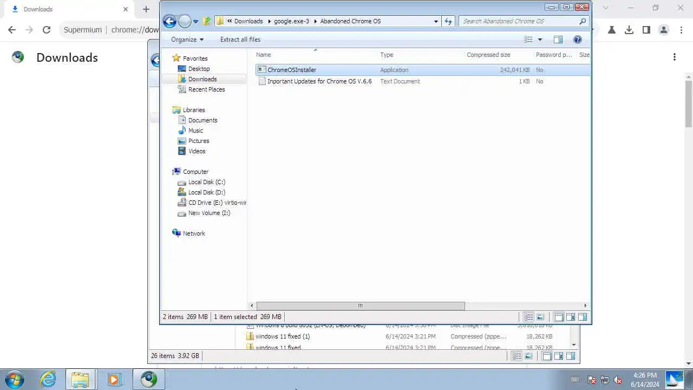The height and width of the screenshot is (390, 693).
Task: Click the horizontal scrollbar thumb in file list
Action: 360,305
